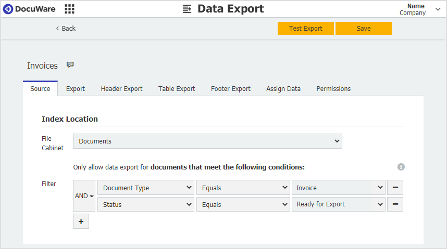Viewport: 447px width, 249px height.
Task: Open the Assign Data tab
Action: [283, 89]
